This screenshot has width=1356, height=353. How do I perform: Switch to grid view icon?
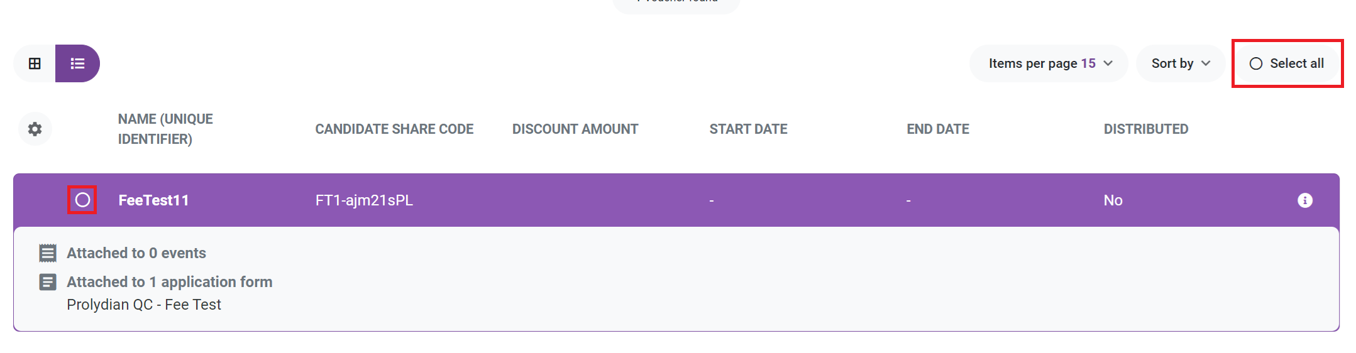[x=35, y=63]
